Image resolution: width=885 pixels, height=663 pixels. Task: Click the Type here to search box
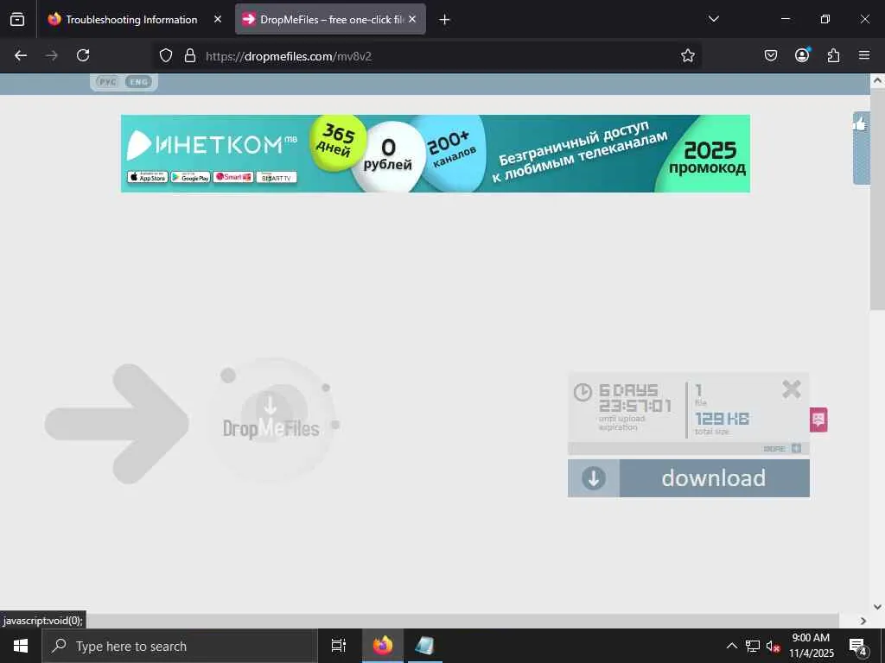[180, 646]
